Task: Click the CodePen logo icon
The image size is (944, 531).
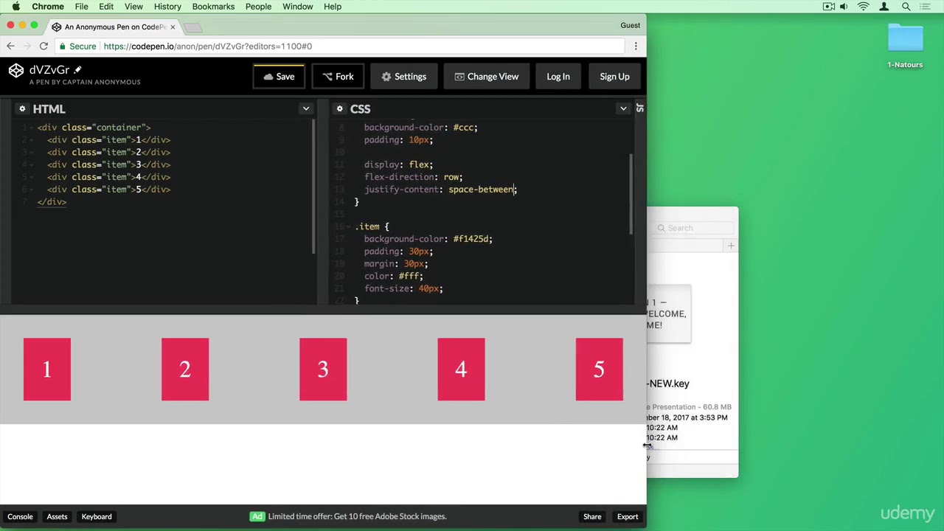Action: 16,70
